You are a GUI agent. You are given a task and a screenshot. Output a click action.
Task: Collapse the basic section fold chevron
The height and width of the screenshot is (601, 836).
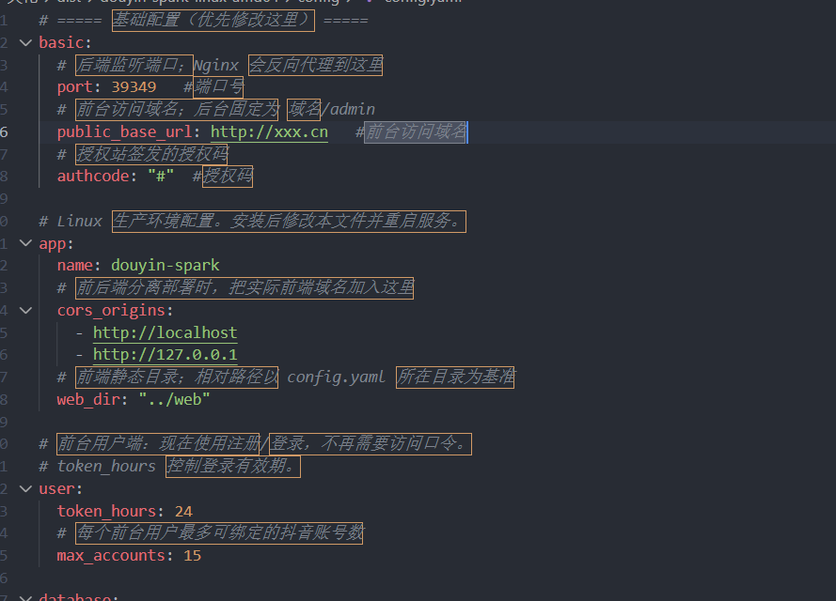(25, 42)
